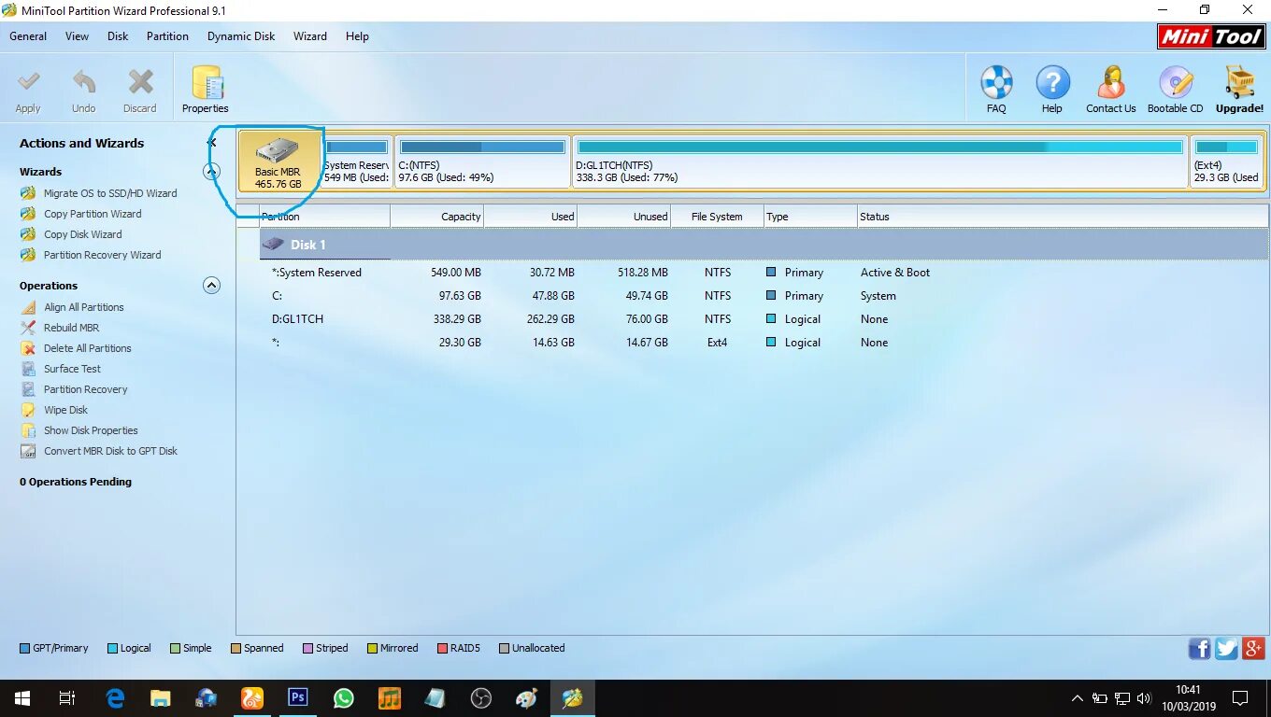Open the Partition Recovery Wizard
This screenshot has height=717, width=1271.
point(103,255)
